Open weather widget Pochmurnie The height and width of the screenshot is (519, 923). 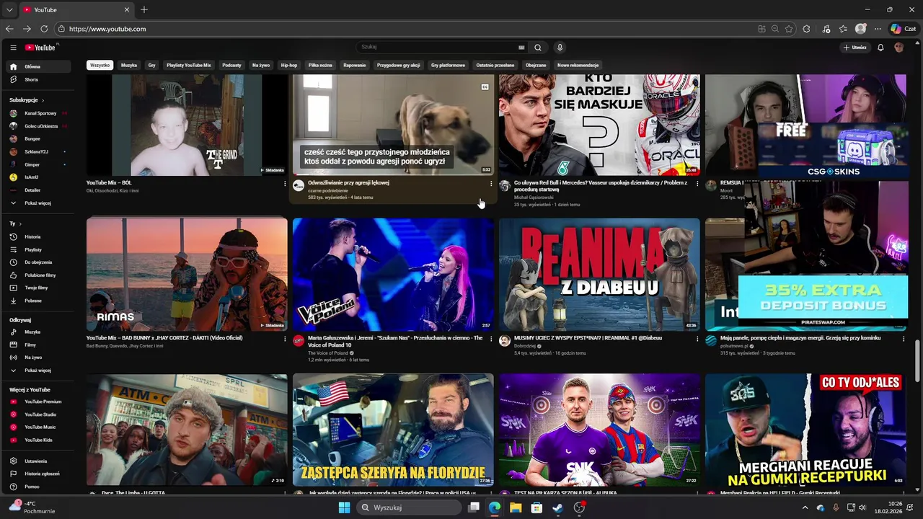32,507
